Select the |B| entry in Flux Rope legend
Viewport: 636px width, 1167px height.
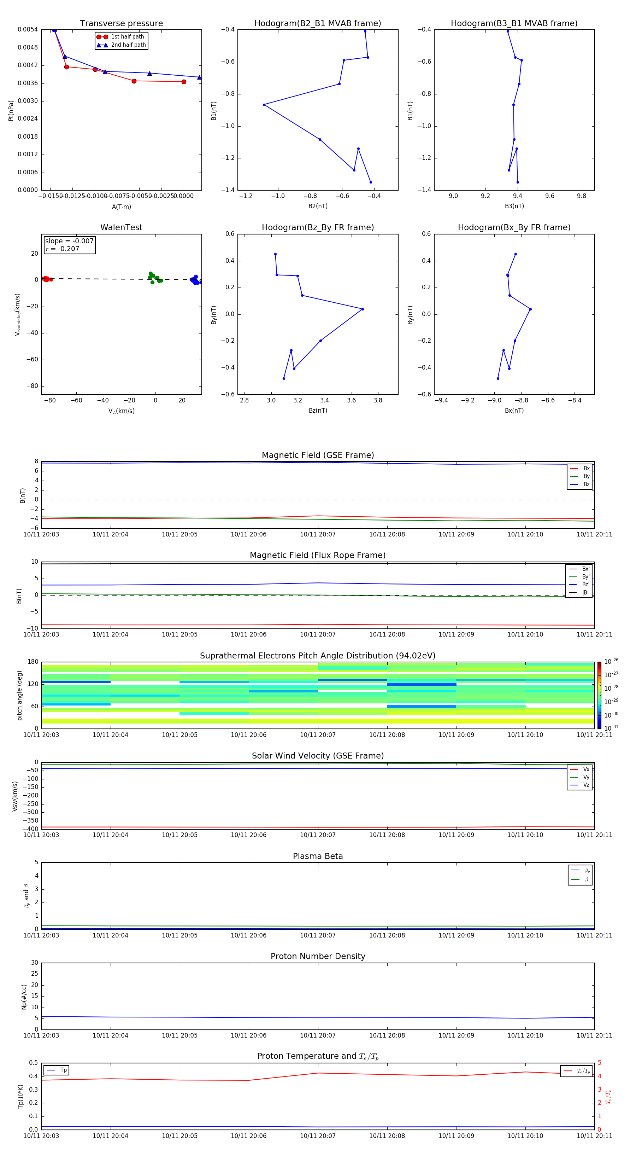579,593
